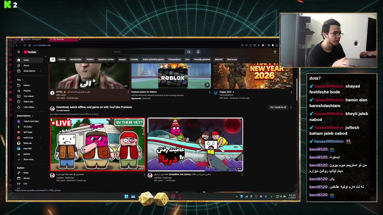Open the RV There Yet live thumbnail

coord(98,145)
